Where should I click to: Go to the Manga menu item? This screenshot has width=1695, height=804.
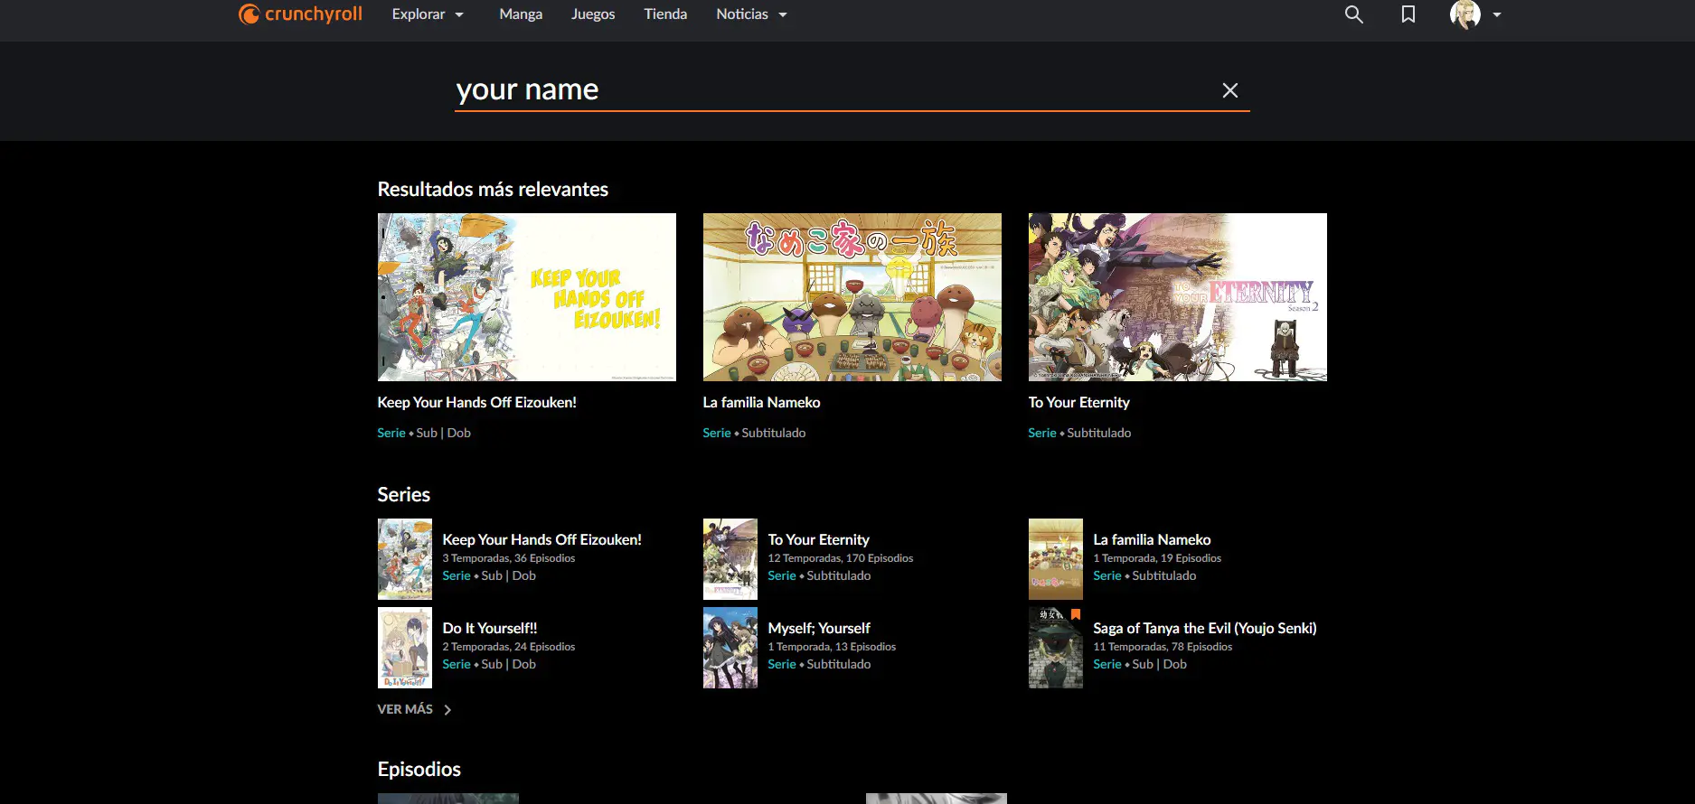coord(521,14)
